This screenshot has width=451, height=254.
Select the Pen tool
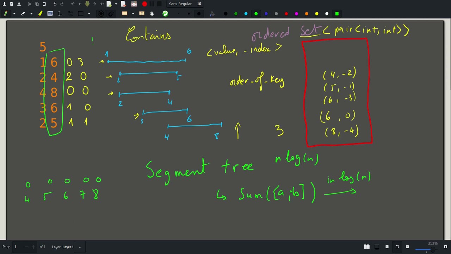[x=6, y=14]
